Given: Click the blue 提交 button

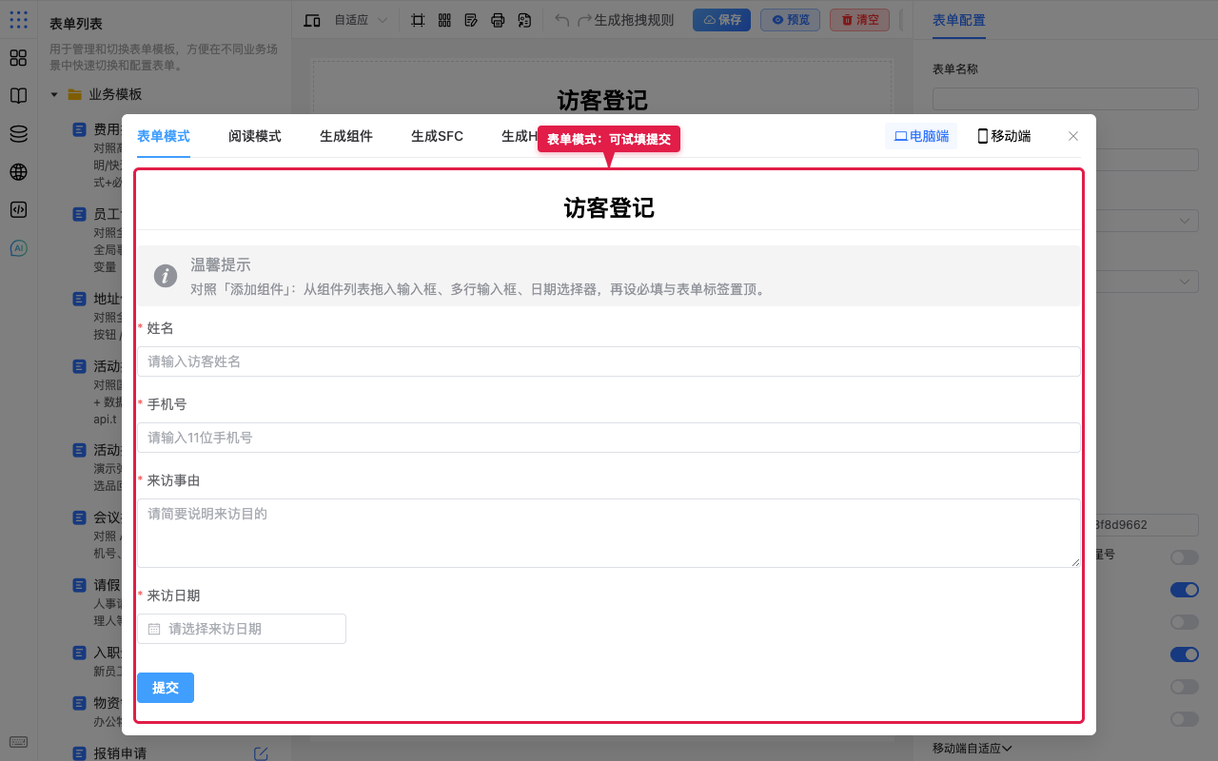Looking at the screenshot, I should [166, 688].
